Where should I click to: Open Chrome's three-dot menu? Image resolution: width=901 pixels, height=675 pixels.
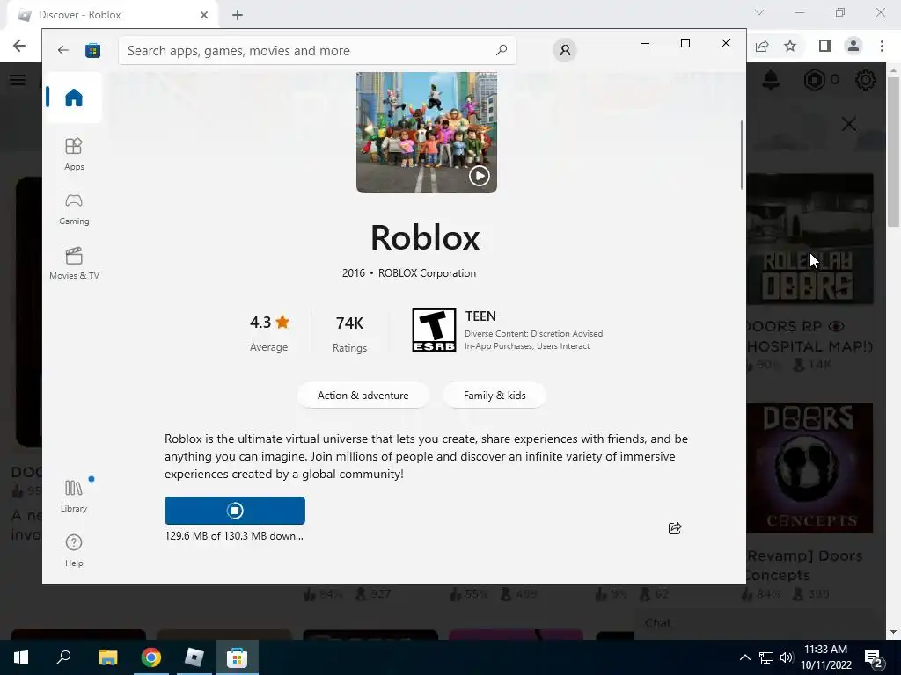click(x=882, y=46)
